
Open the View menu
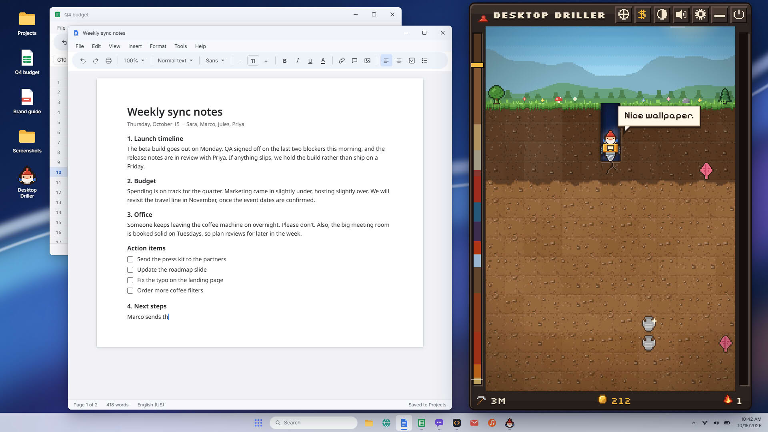coord(114,46)
